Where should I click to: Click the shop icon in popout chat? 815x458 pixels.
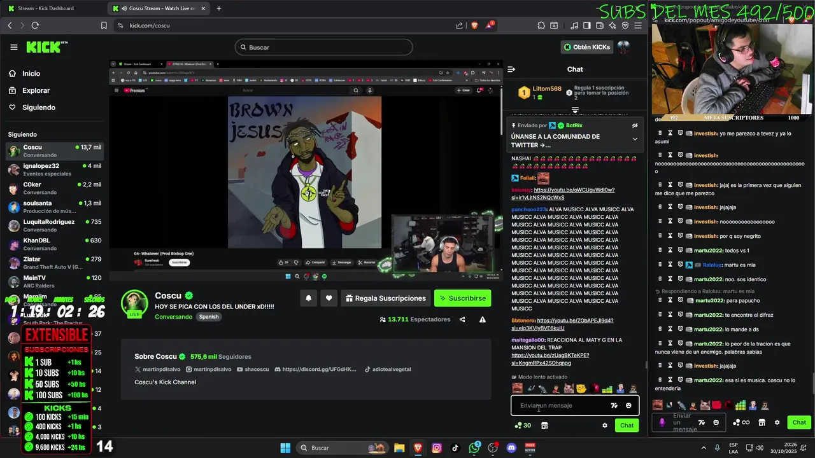(x=762, y=422)
